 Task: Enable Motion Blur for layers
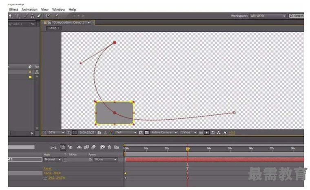[93, 147]
